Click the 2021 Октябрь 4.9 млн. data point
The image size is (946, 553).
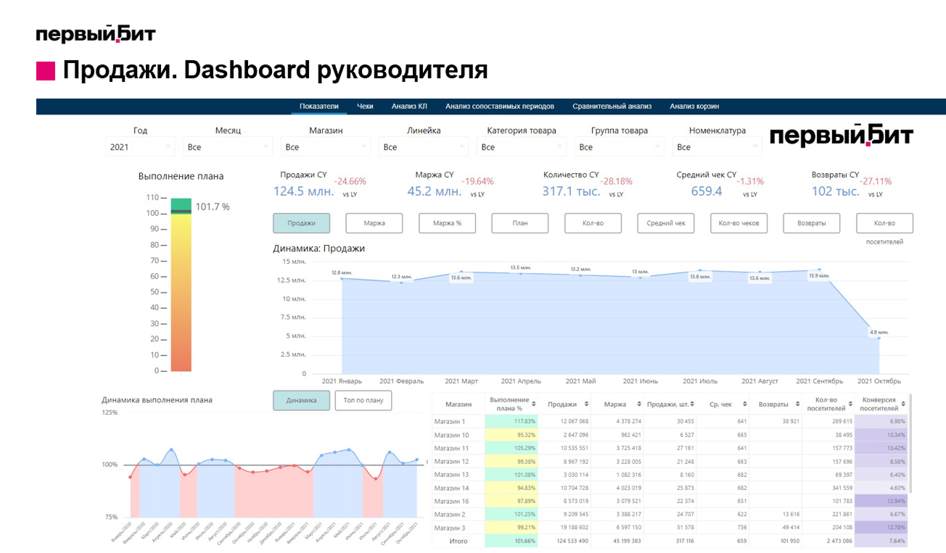click(879, 338)
